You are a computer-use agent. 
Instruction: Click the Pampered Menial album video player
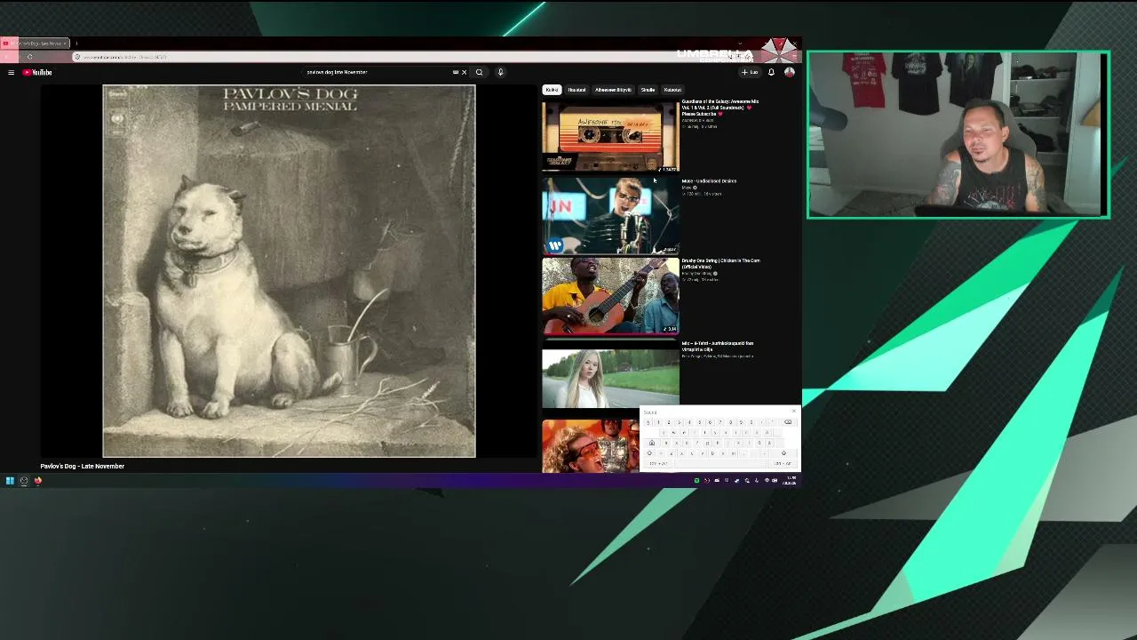289,271
